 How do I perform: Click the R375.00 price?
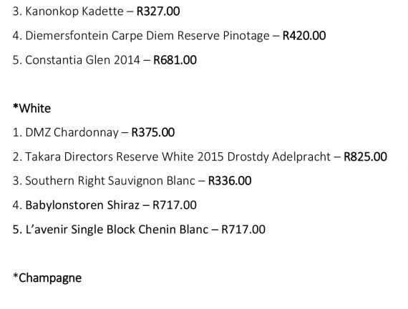(153, 132)
